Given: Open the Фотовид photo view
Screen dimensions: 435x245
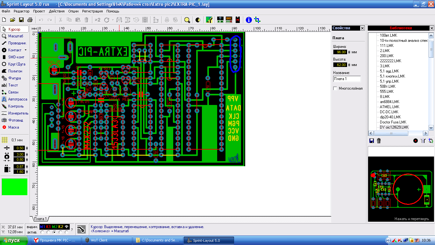Looking at the screenshot, I should tap(15, 120).
